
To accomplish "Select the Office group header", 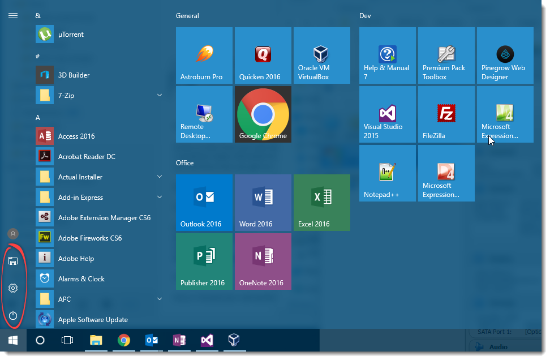I will tap(184, 162).
